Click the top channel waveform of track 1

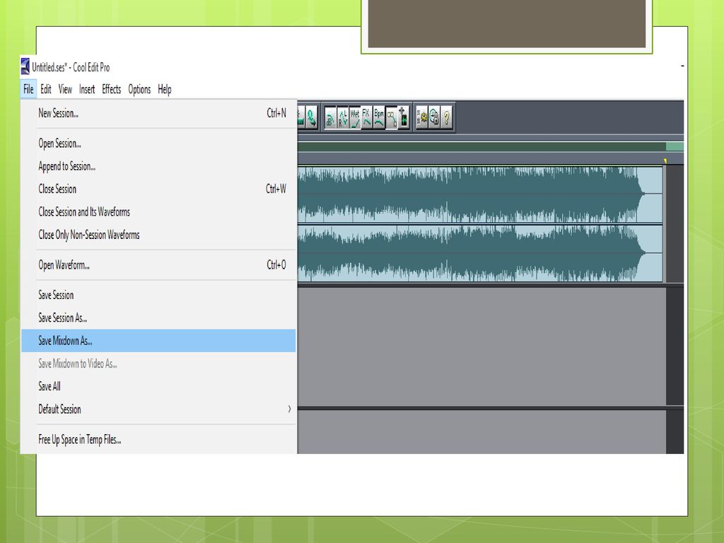tap(480, 194)
